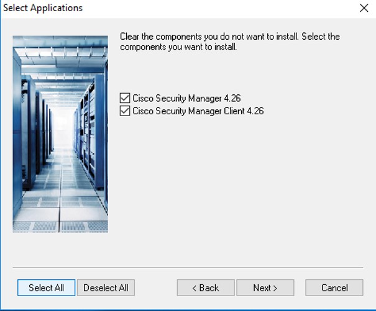Click the 'Select Applications' title text
This screenshot has height=311, width=376.
(x=43, y=8)
